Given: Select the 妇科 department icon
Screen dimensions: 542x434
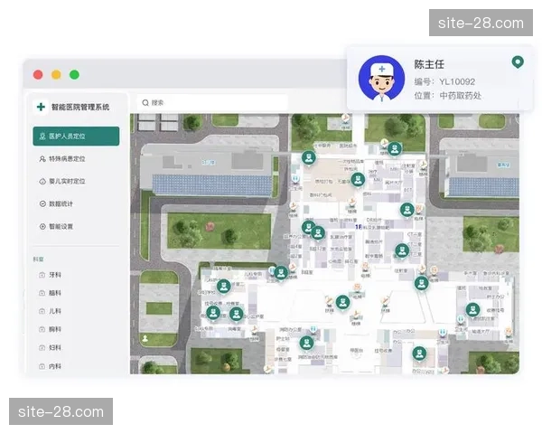Looking at the screenshot, I should click(42, 347).
